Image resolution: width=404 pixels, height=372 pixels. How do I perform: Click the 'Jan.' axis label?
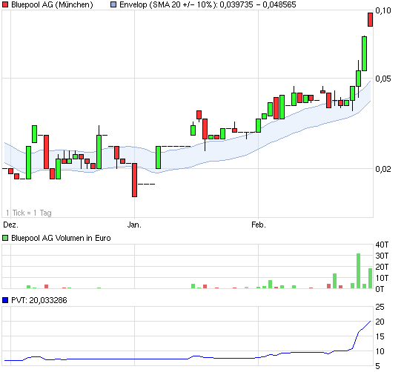pos(134,225)
